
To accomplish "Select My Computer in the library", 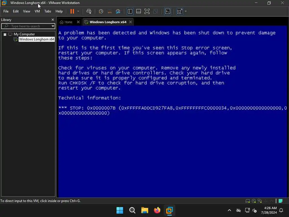I will point(24,34).
